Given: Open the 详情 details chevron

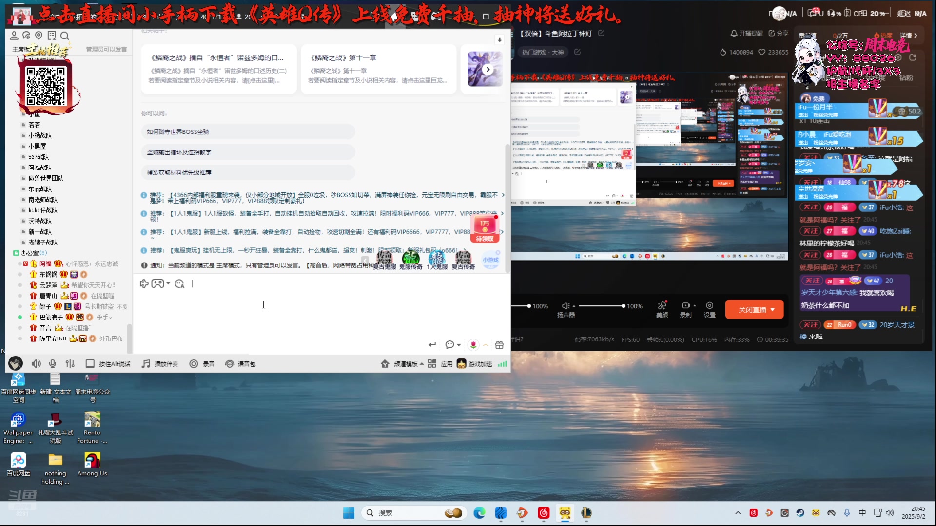Looking at the screenshot, I should point(909,36).
